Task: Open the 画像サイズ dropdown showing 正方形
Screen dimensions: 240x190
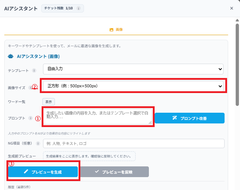Action: pyautogui.click(x=133, y=86)
